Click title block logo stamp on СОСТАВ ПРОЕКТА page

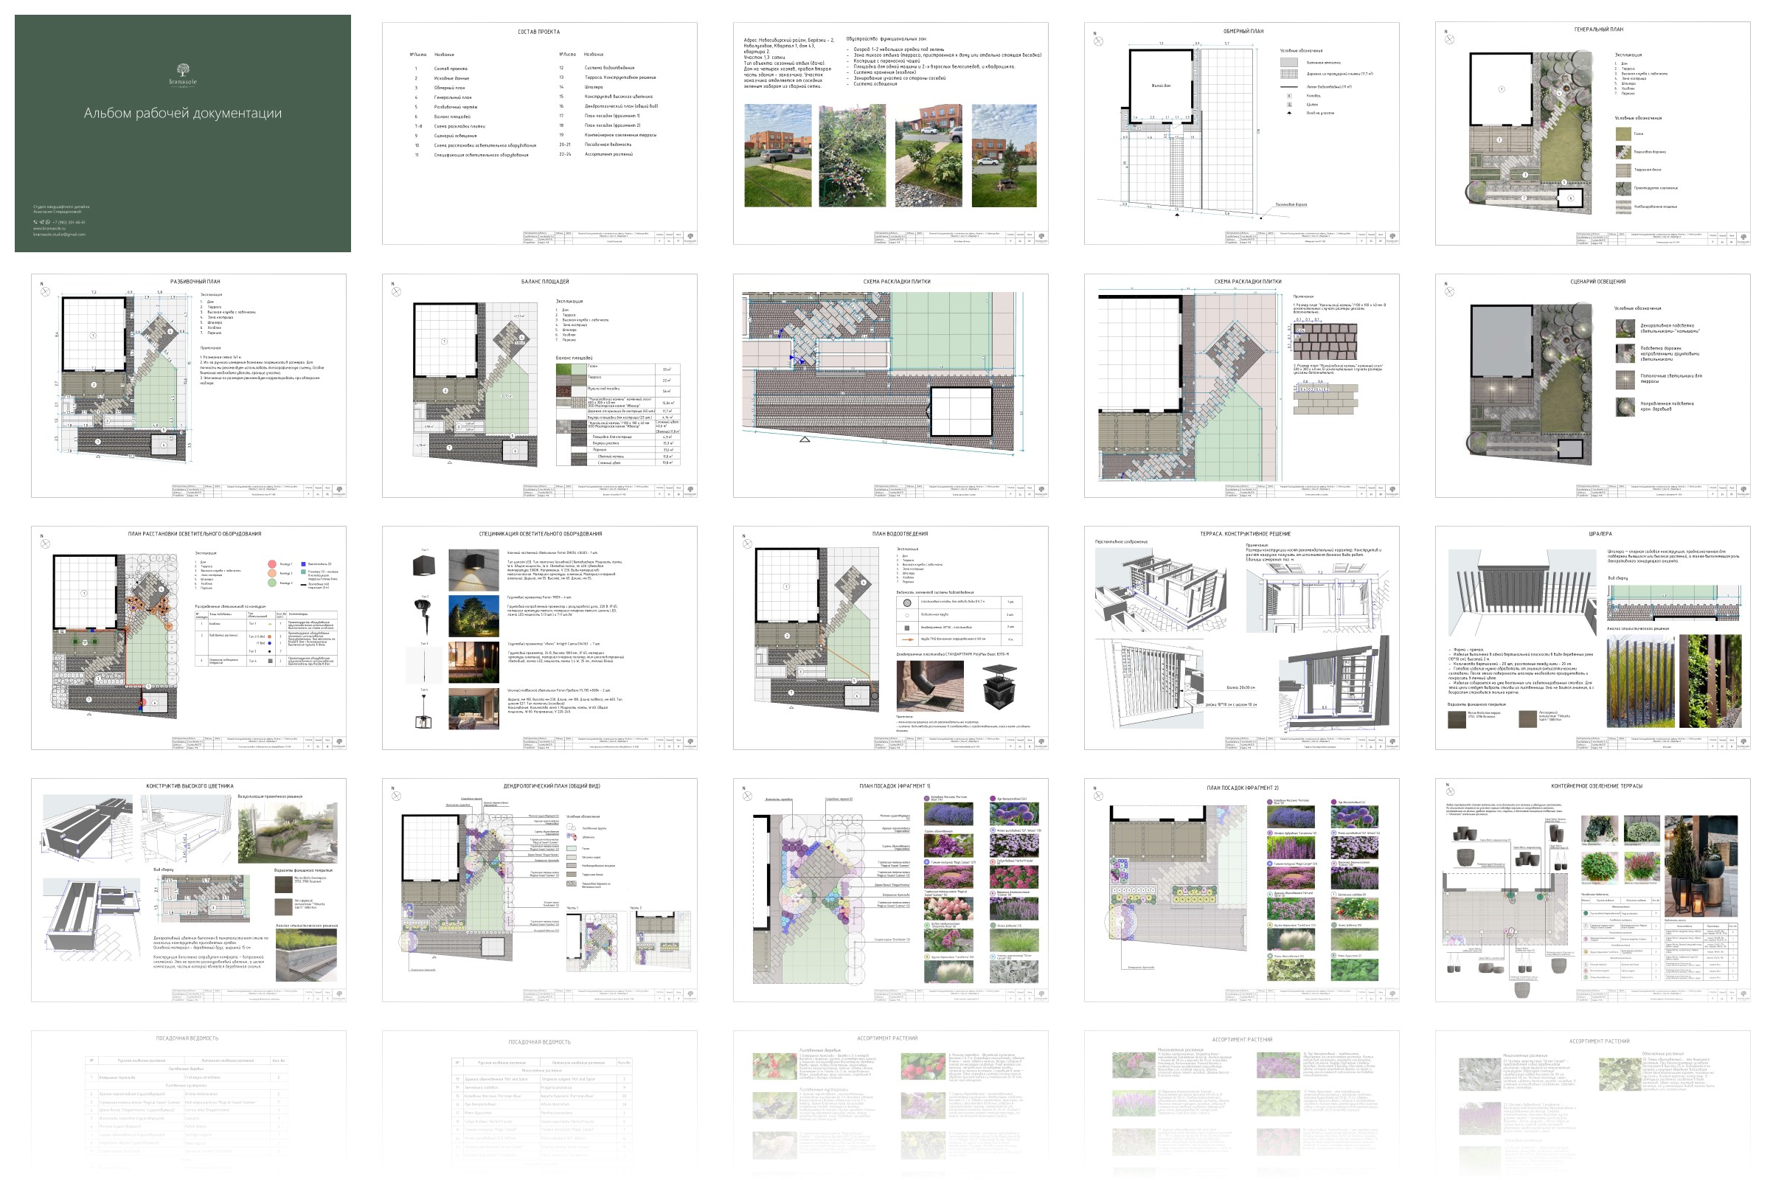[x=690, y=237]
